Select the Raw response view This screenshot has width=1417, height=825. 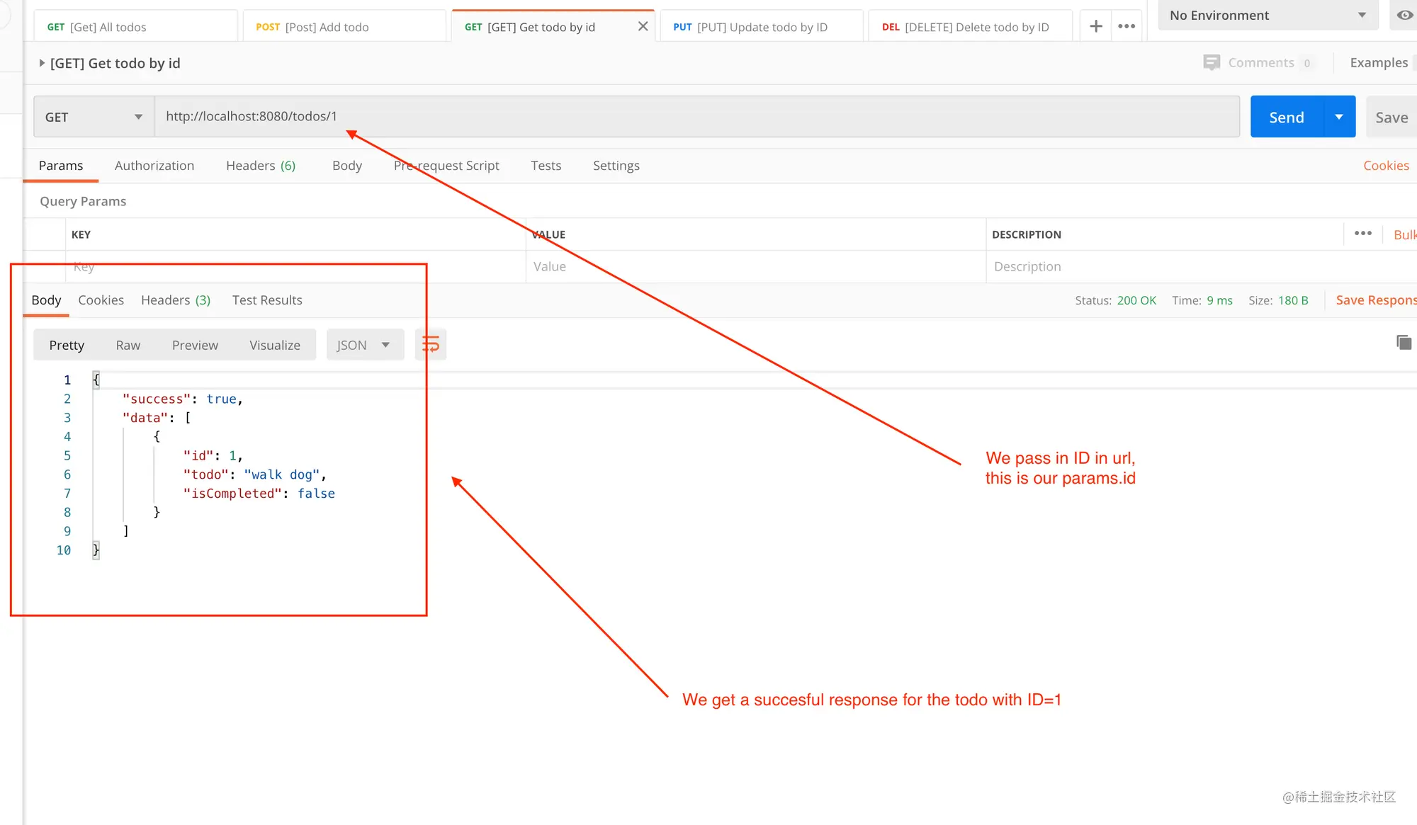point(128,345)
